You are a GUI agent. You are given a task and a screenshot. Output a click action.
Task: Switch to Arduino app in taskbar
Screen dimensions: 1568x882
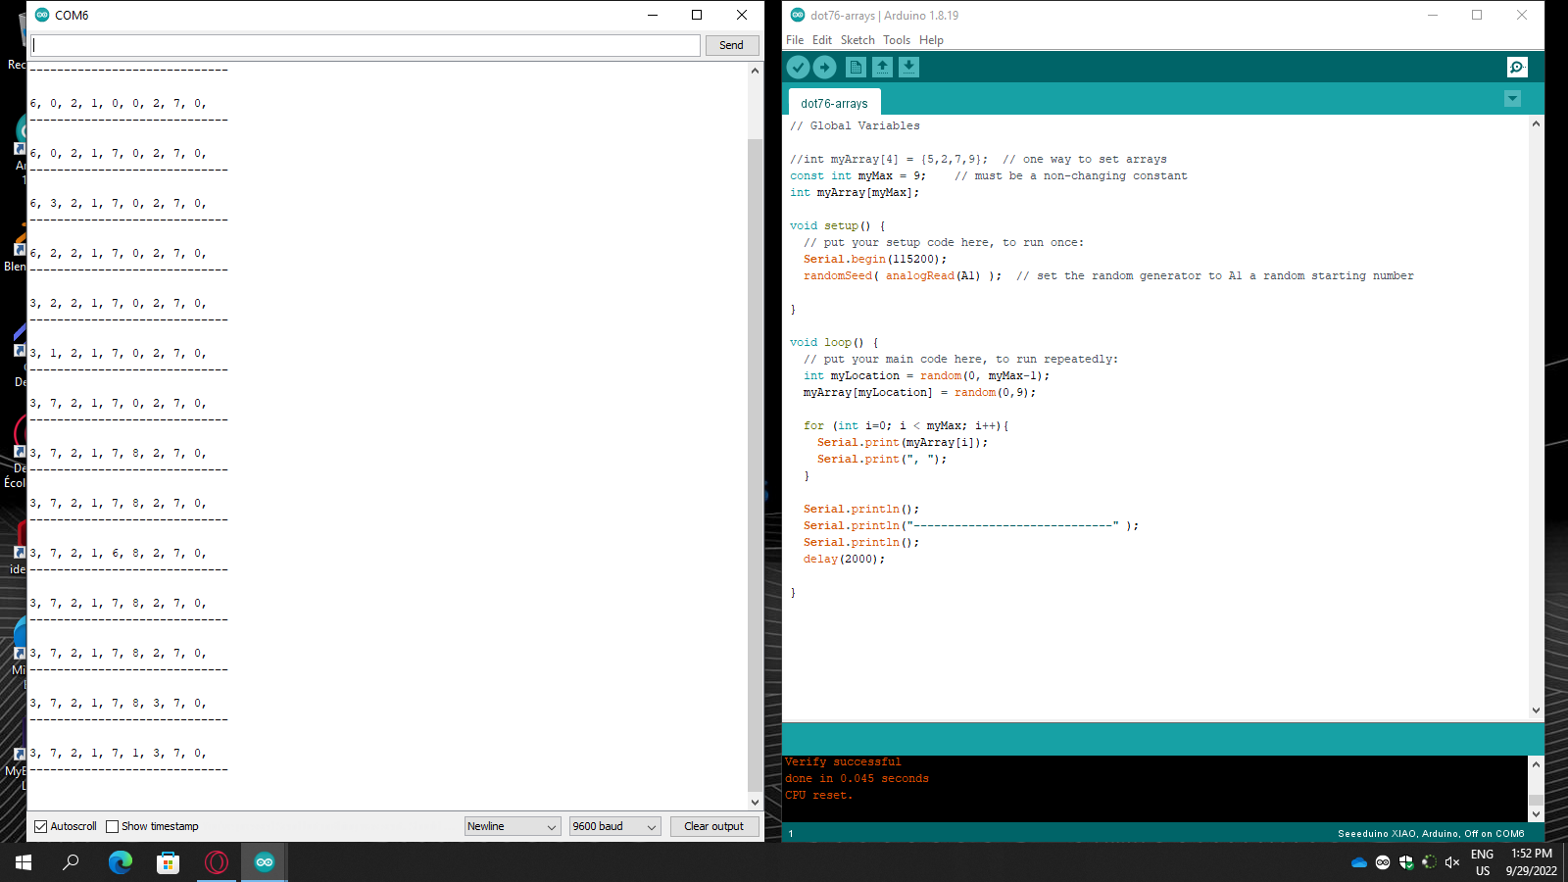(265, 862)
